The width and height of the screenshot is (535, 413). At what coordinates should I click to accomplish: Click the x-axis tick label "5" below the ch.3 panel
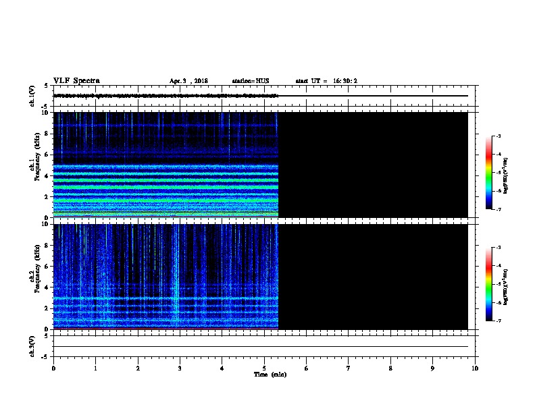click(264, 368)
